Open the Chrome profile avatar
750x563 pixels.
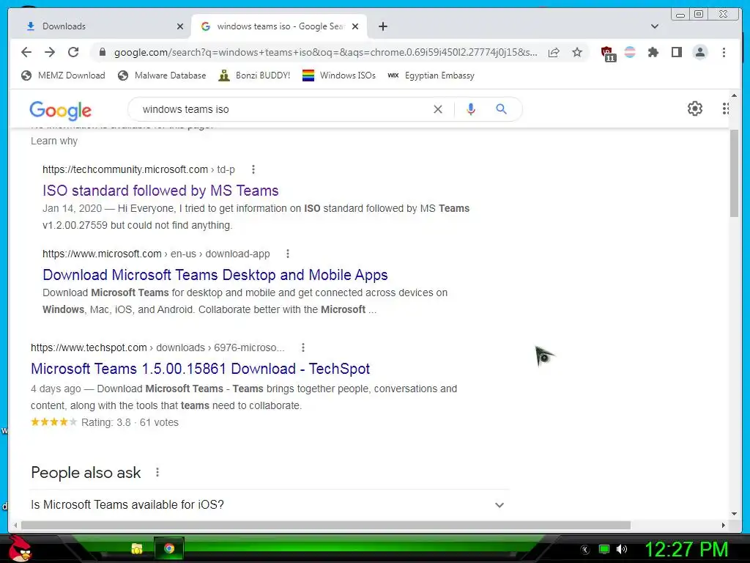[x=699, y=52]
